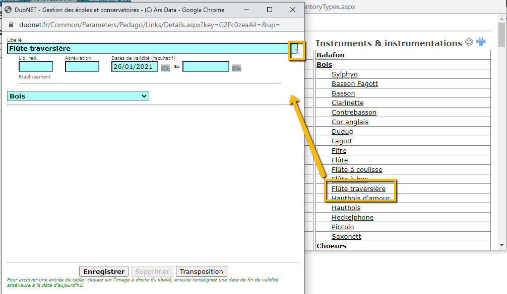This screenshot has width=507, height=294.
Task: Click scrollbar up arrow in instruments page
Action: point(501,19)
